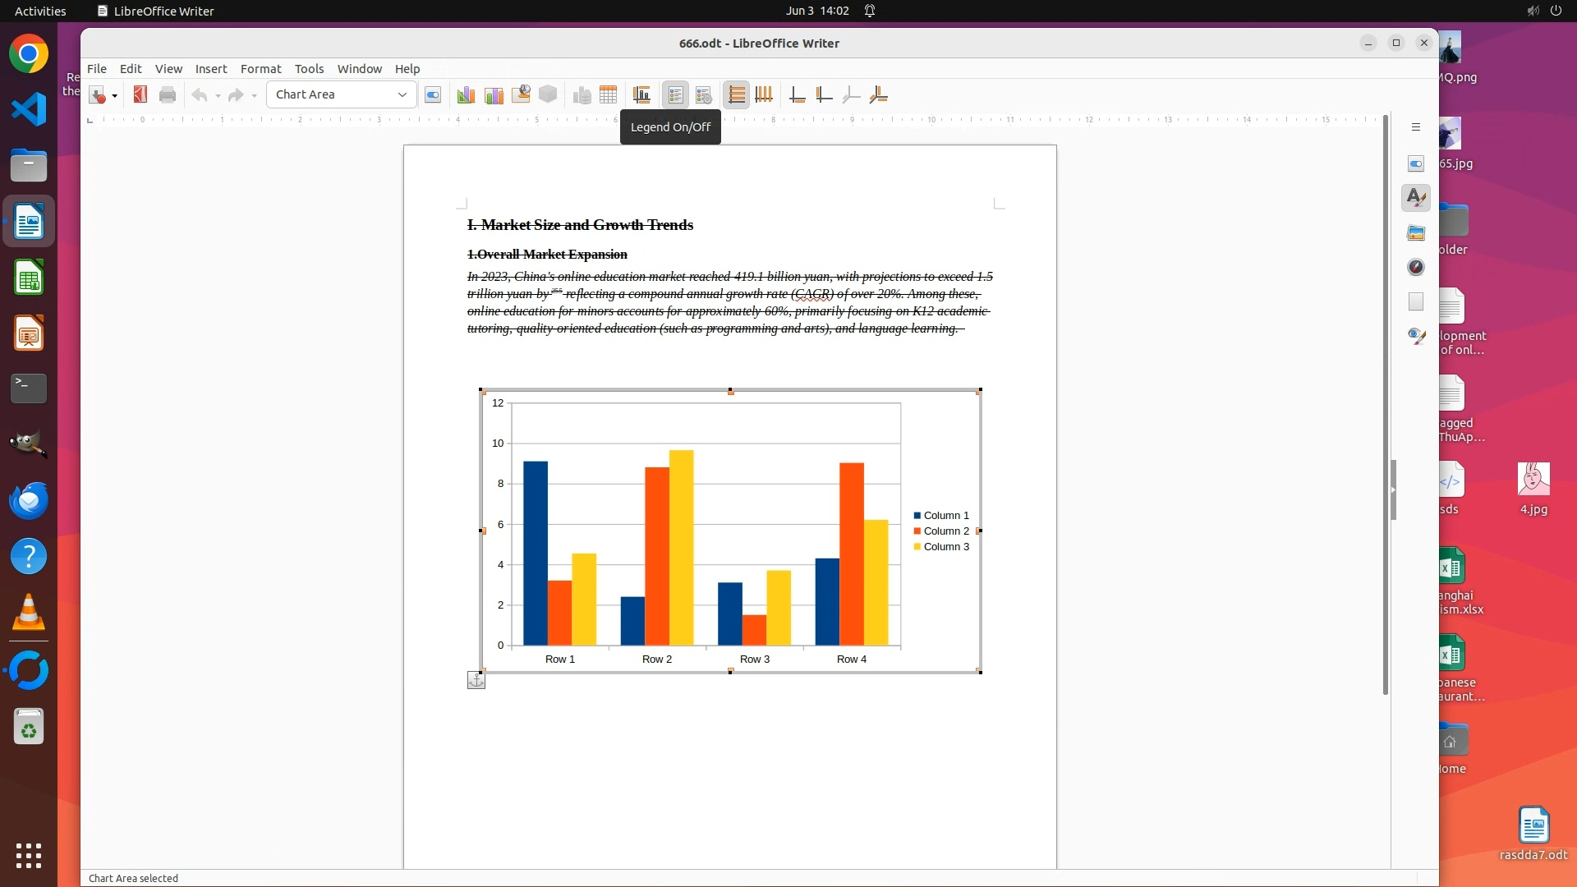Click the Activities button in top bar
Screen dimensions: 1577x887
[x=40, y=11]
